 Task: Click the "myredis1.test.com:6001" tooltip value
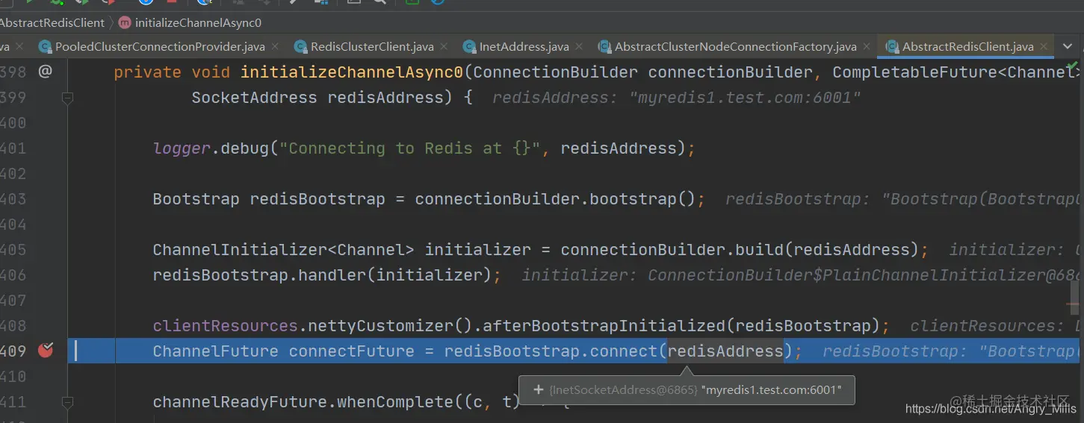[772, 390]
